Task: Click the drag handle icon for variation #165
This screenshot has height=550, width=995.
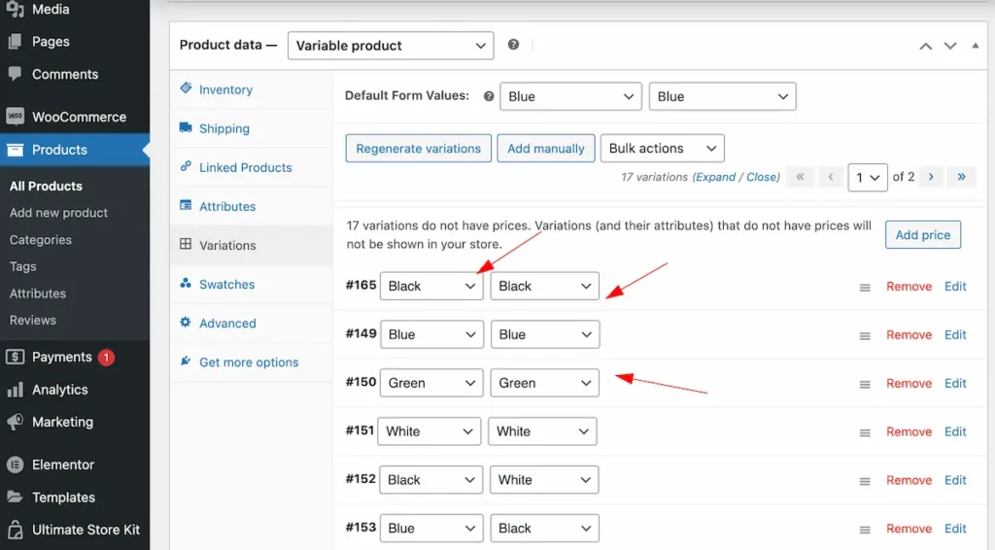Action: (x=864, y=288)
